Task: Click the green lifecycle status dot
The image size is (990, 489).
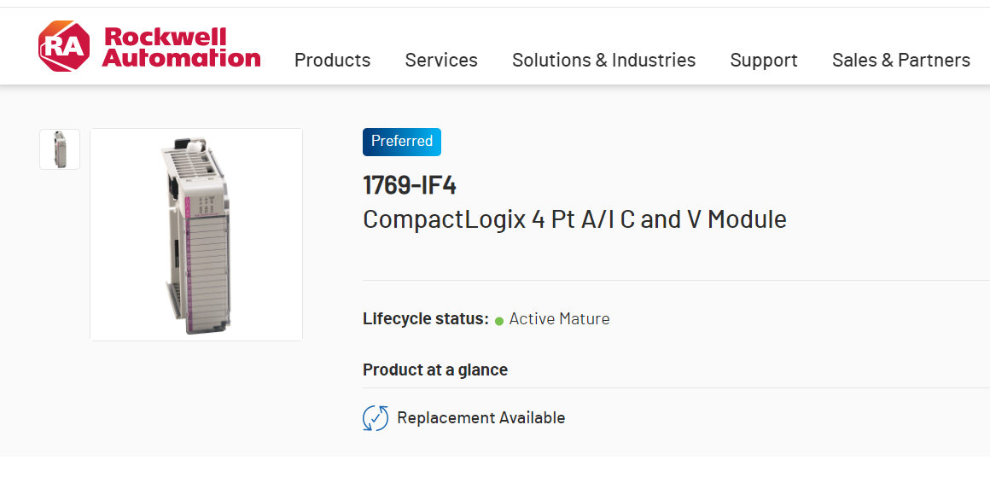Action: point(499,321)
